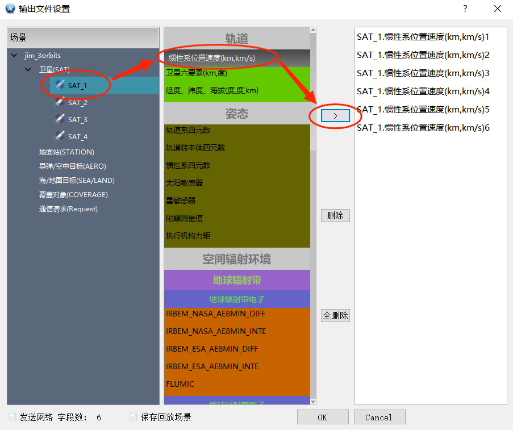The image size is (513, 430).
Task: Select IRBEM_NASA_AE8MIN_INTE entry
Action: (x=237, y=331)
